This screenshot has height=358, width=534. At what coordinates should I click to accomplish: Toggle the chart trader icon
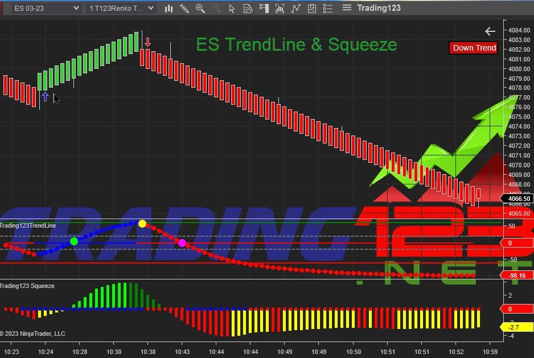tap(264, 9)
